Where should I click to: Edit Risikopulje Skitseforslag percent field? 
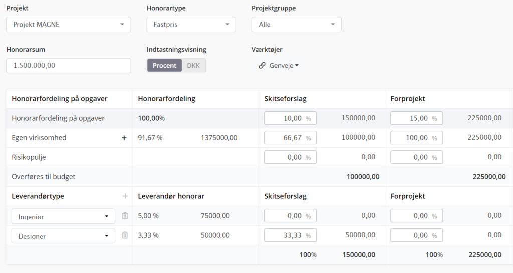(290, 157)
